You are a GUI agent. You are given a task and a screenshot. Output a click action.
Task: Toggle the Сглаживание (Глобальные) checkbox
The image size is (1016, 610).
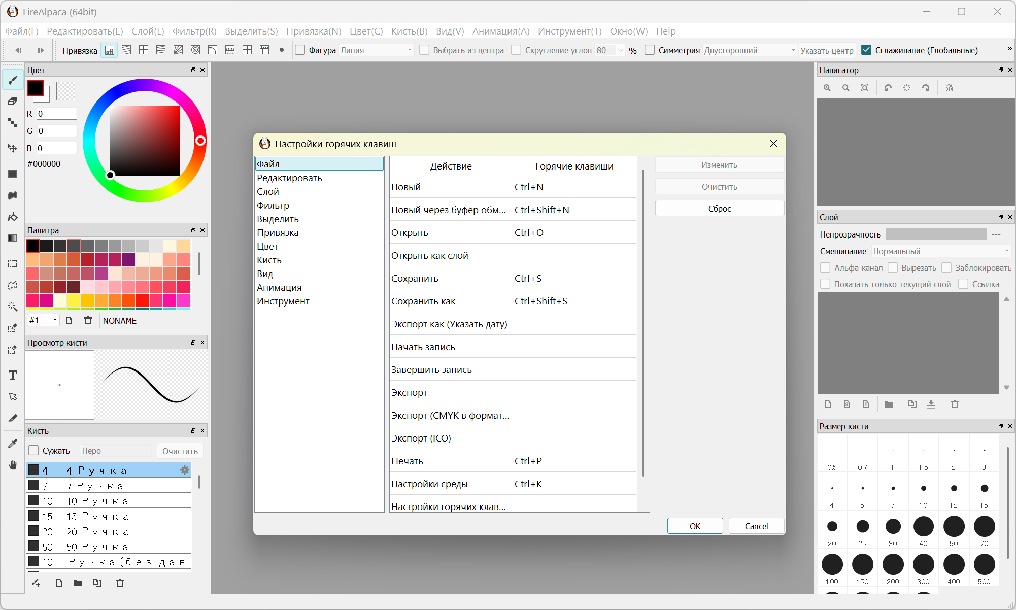coord(866,50)
